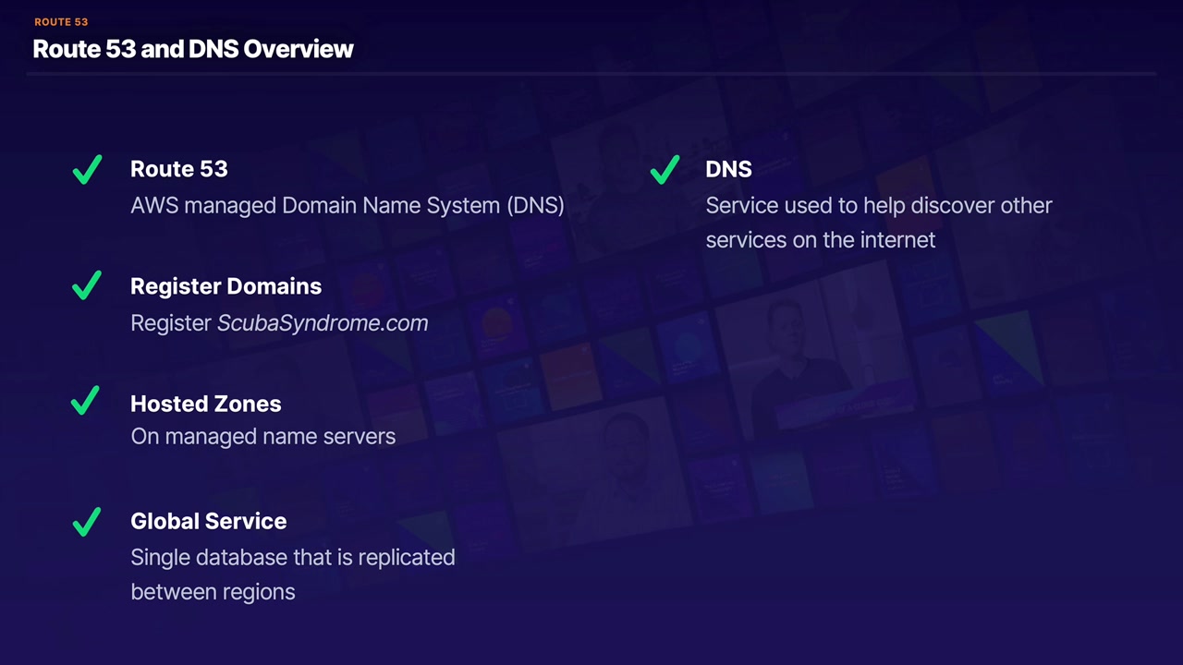Select the On managed name servers text
The width and height of the screenshot is (1183, 665).
point(262,436)
